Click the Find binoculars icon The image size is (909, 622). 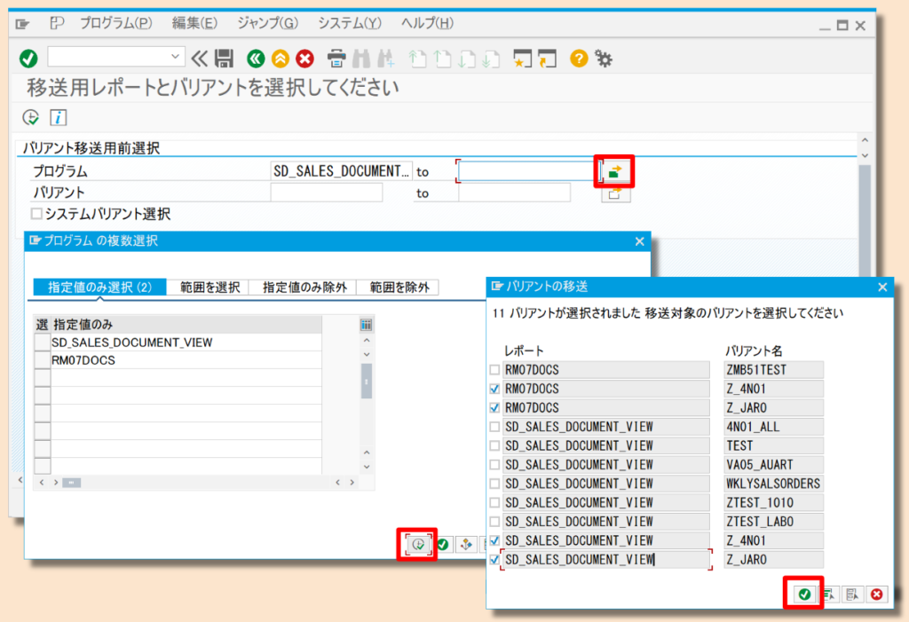click(x=361, y=58)
